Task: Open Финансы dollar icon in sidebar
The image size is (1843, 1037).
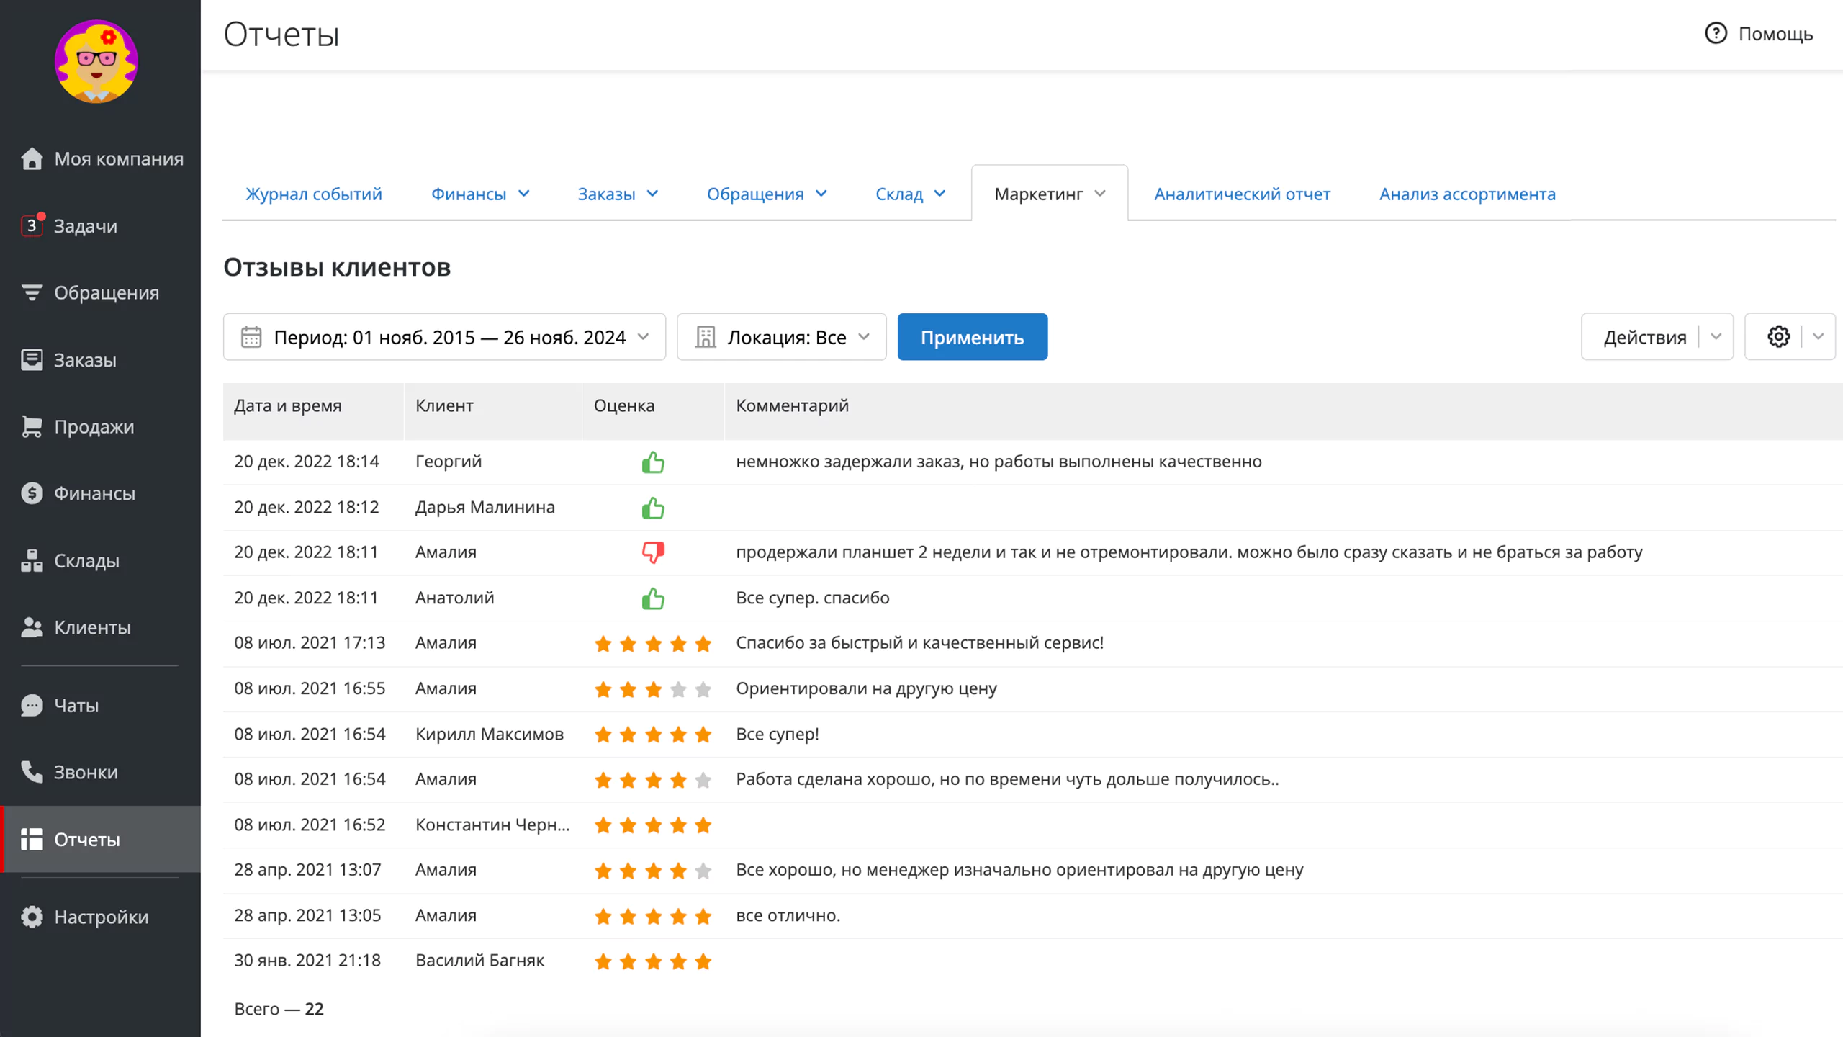Action: click(x=32, y=493)
